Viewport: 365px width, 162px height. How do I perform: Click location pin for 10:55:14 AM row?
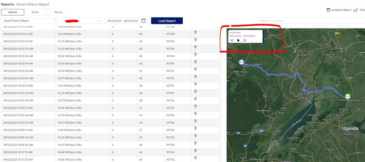(x=195, y=106)
